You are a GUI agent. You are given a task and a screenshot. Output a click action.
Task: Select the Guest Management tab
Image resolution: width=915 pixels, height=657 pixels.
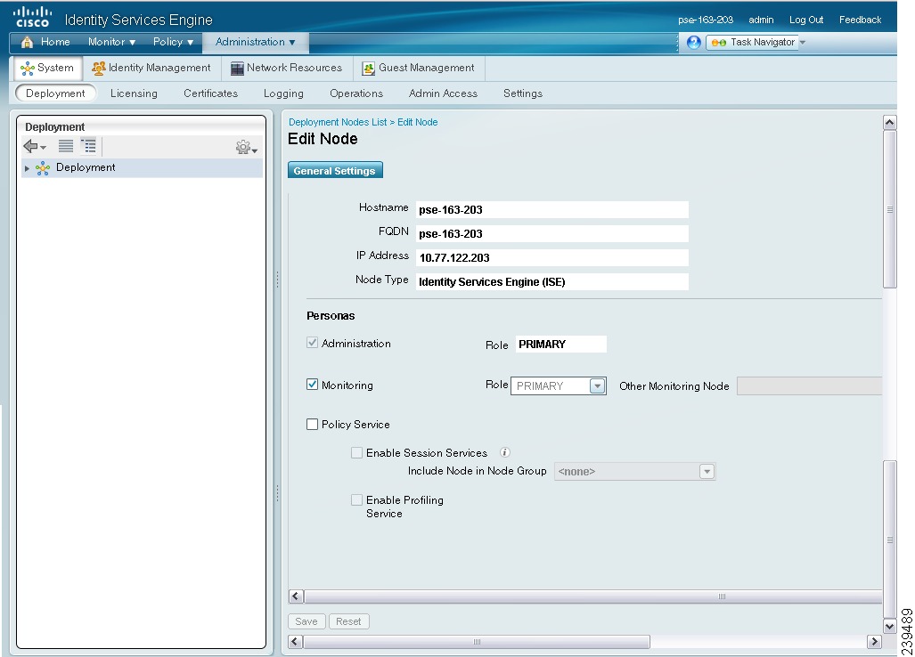pyautogui.click(x=419, y=68)
